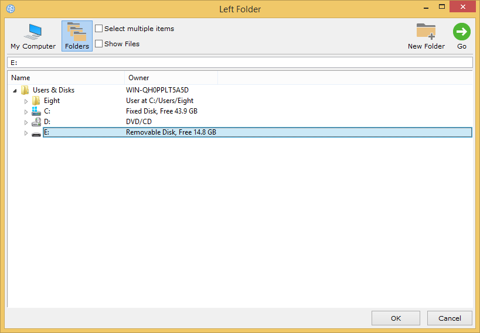
Task: Click the Eight user folder icon
Action: click(x=36, y=101)
